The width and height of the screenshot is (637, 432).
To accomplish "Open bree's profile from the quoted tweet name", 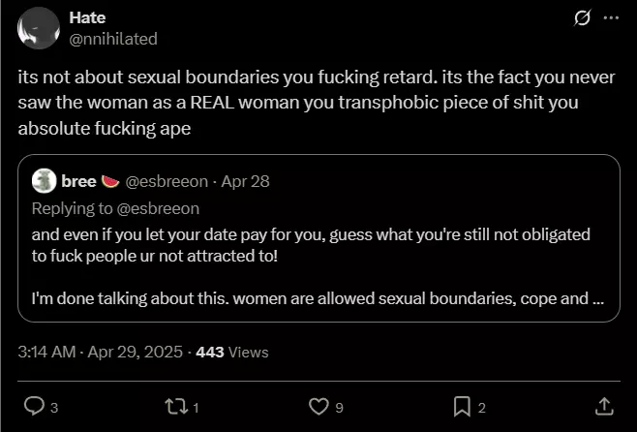I will (x=77, y=180).
